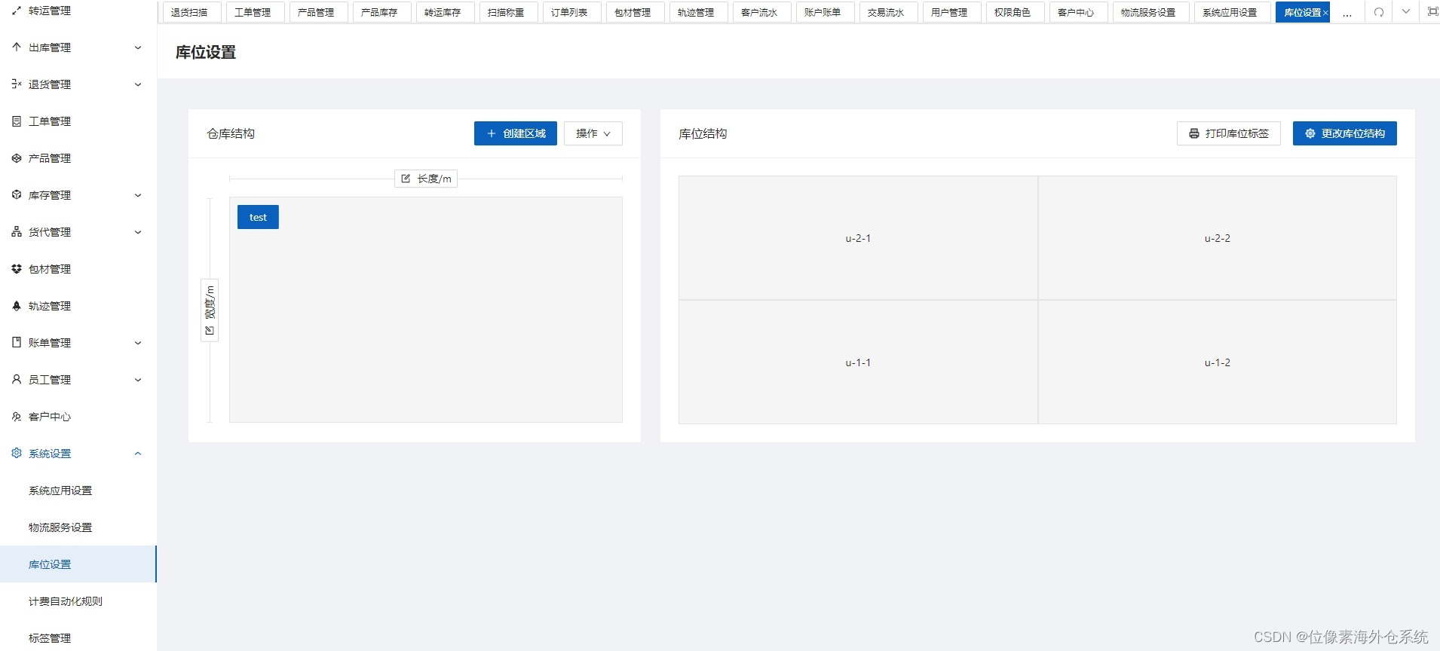Expand the 员工管理 menu chevron

tap(138, 380)
